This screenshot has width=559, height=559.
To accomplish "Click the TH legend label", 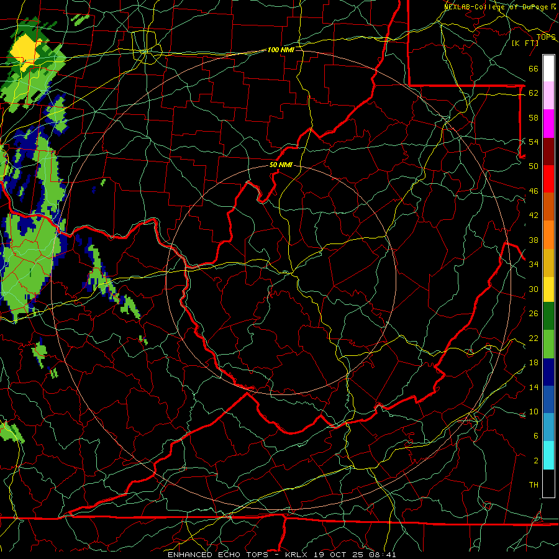I will (x=534, y=485).
